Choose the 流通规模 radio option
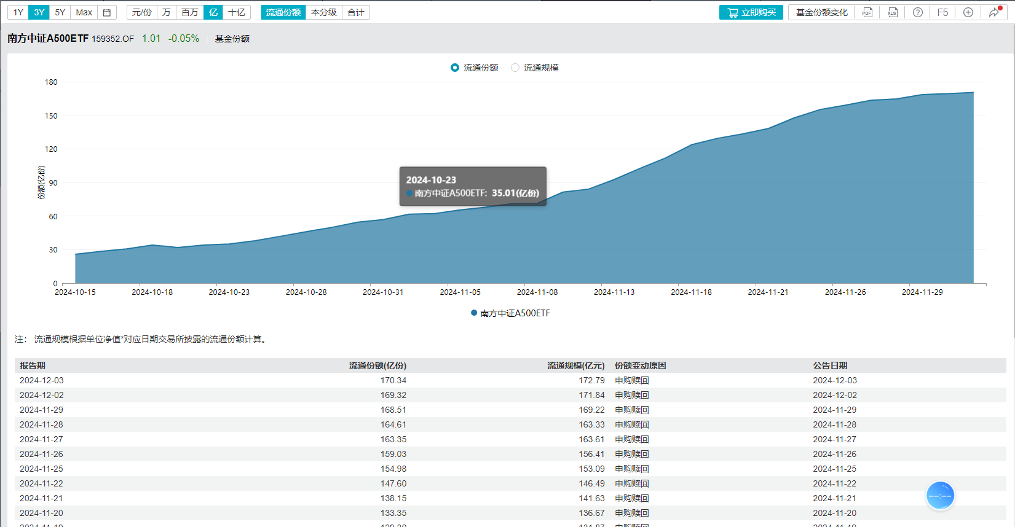 pyautogui.click(x=535, y=68)
